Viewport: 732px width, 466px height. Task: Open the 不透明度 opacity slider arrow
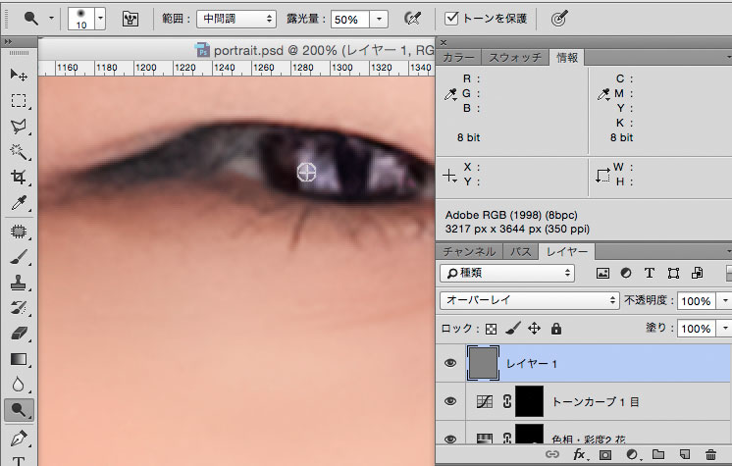725,300
